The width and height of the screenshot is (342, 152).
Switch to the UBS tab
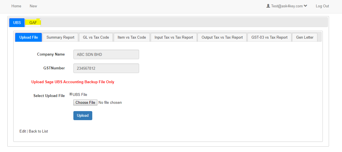click(x=17, y=23)
